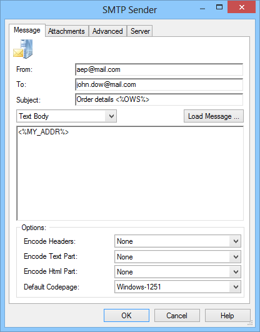Click the From address field
The height and width of the screenshot is (332, 260).
[159, 69]
